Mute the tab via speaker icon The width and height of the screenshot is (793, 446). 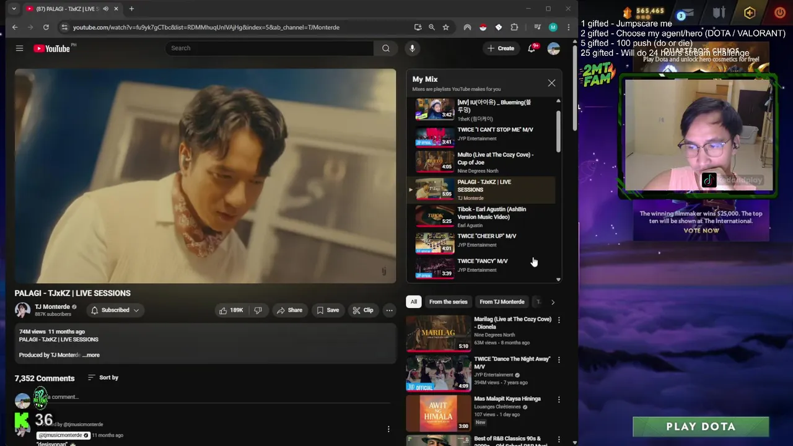[x=105, y=9]
